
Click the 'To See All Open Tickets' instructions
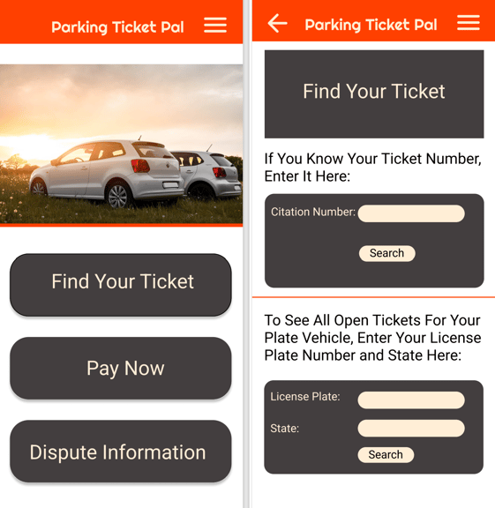372,338
